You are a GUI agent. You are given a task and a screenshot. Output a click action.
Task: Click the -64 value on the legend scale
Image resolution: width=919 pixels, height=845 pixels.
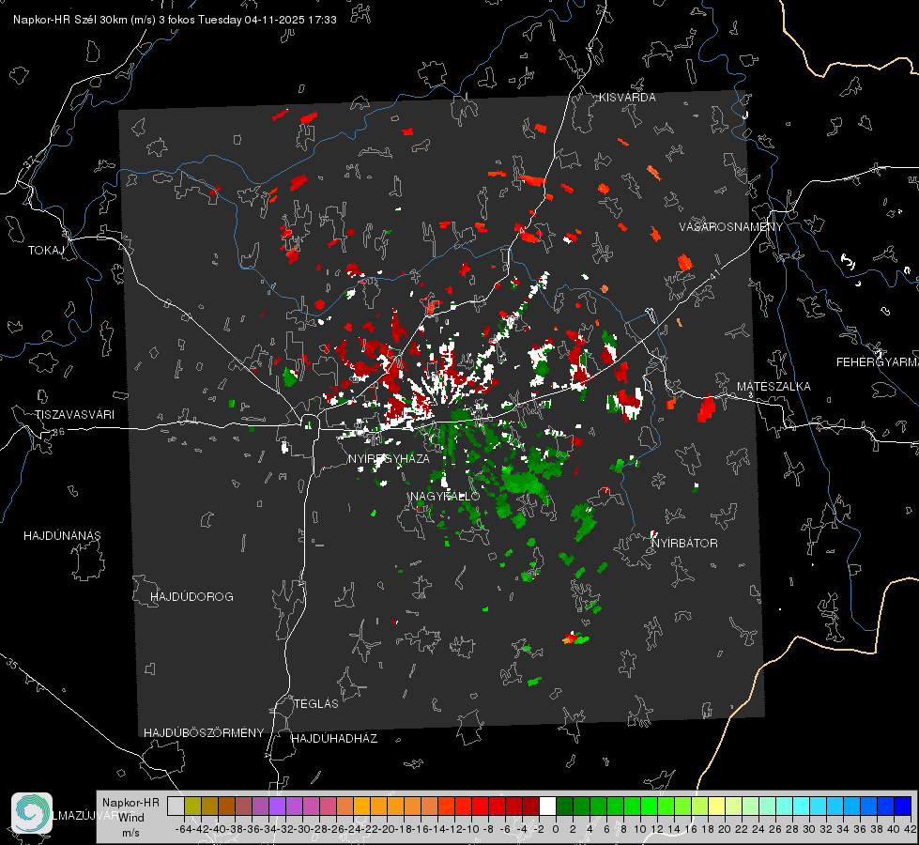[184, 829]
